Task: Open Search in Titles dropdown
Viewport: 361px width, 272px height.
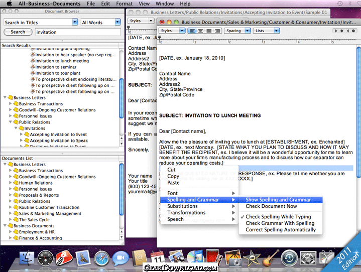Action: [x=41, y=22]
